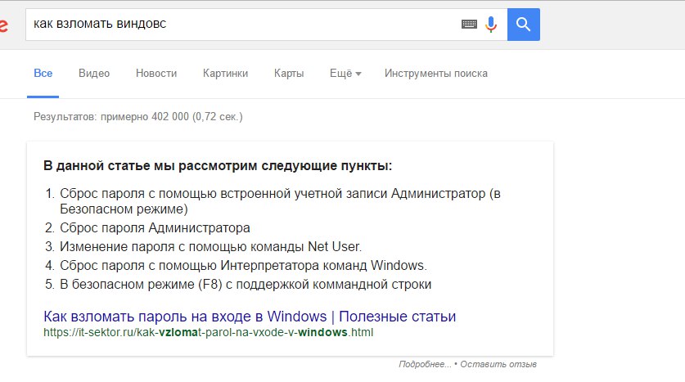
Task: Click the blue magnifier search button
Action: pos(523,25)
